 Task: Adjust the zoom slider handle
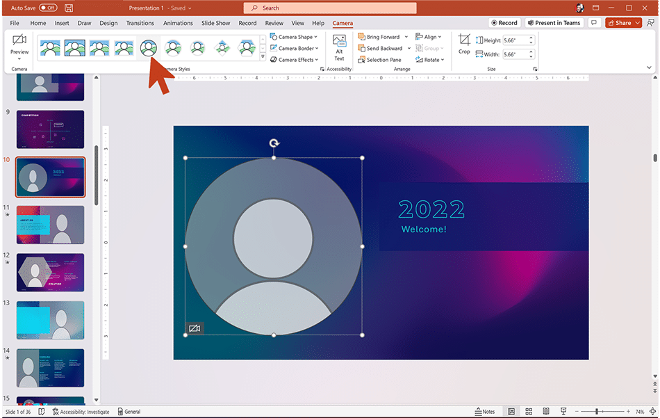pyautogui.click(x=597, y=411)
